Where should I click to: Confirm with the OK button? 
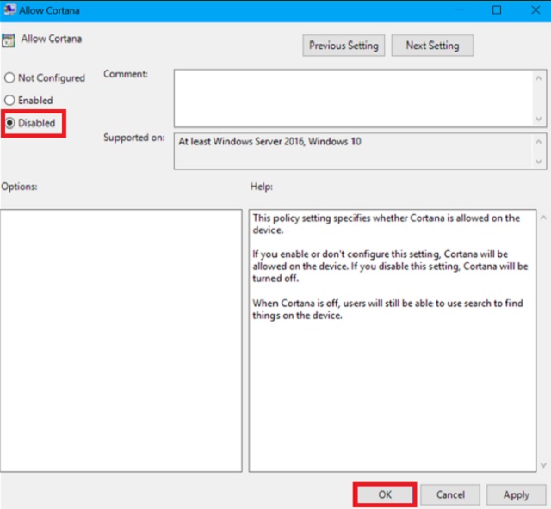pos(385,494)
